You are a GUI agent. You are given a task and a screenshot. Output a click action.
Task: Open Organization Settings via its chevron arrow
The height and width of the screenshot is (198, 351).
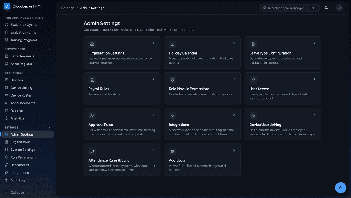154,43
